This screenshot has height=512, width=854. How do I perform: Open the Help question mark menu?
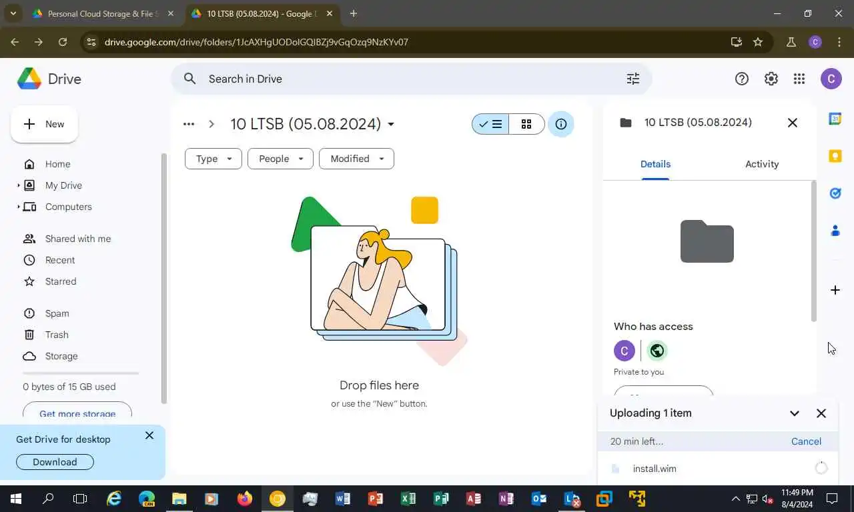coord(742,79)
